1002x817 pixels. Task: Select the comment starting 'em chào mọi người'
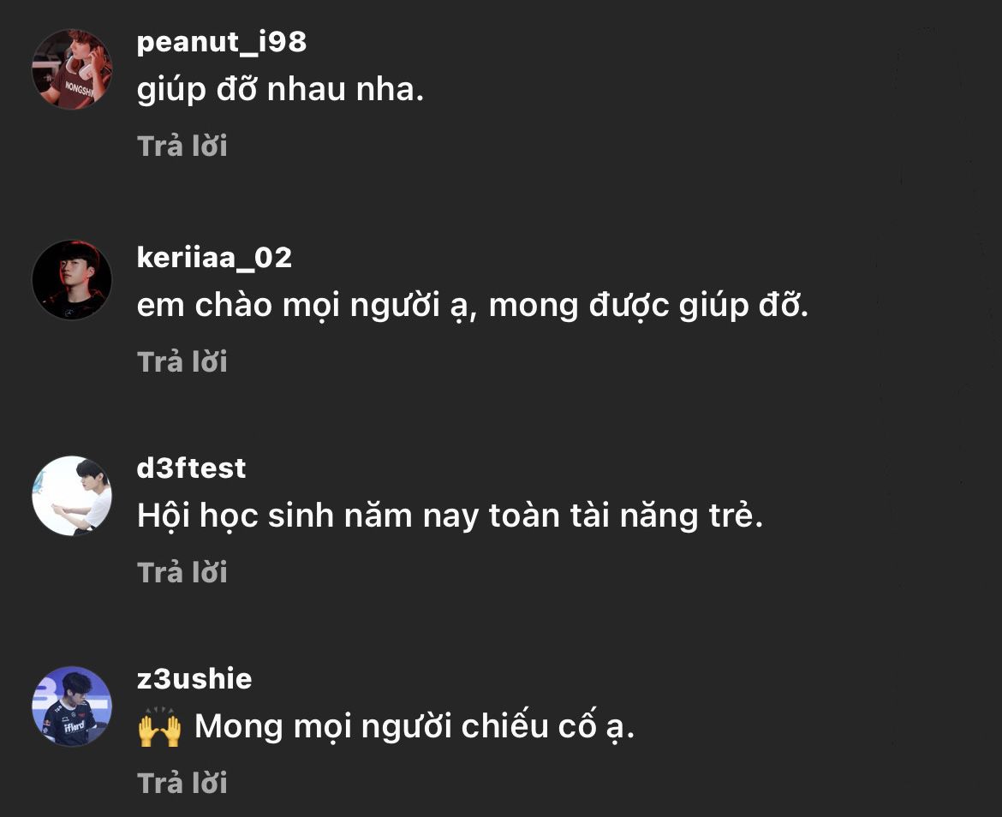point(472,306)
